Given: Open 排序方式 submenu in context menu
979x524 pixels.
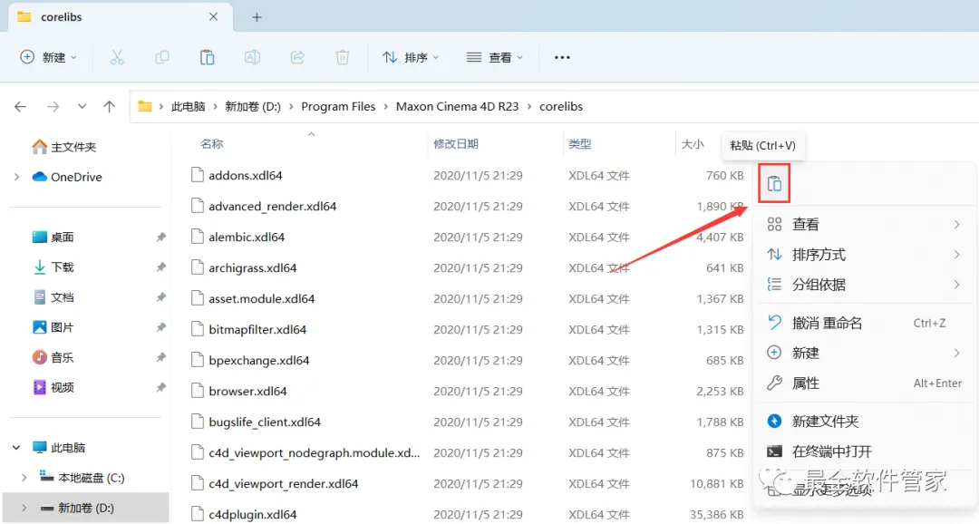Looking at the screenshot, I should coord(864,254).
